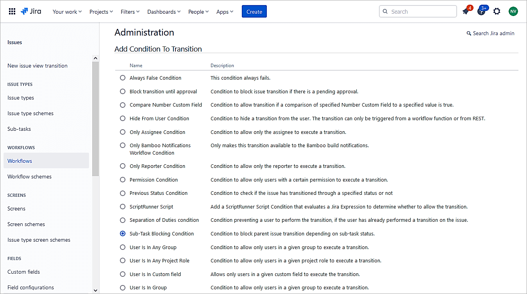Screen dimensions: 527x294
Task: Open the NV user profile avatar
Action: click(x=513, y=11)
